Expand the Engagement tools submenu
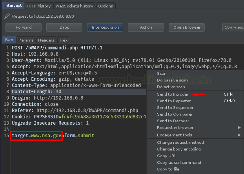 [175, 135]
